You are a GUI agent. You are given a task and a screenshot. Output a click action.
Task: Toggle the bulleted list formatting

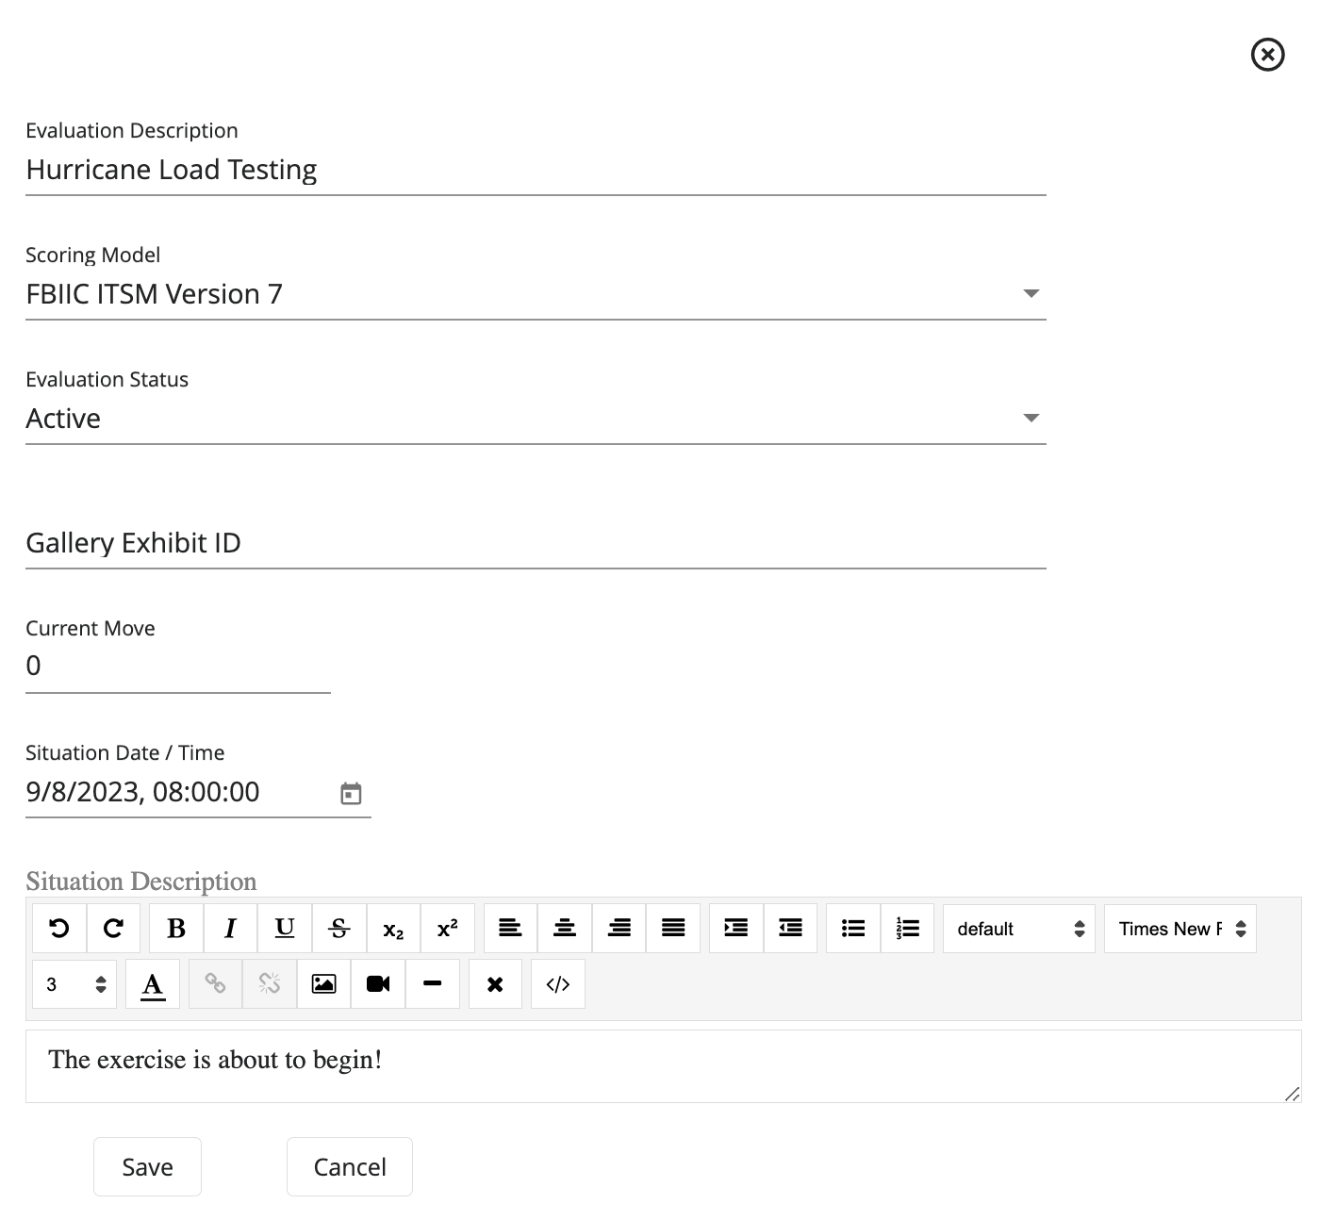852,928
